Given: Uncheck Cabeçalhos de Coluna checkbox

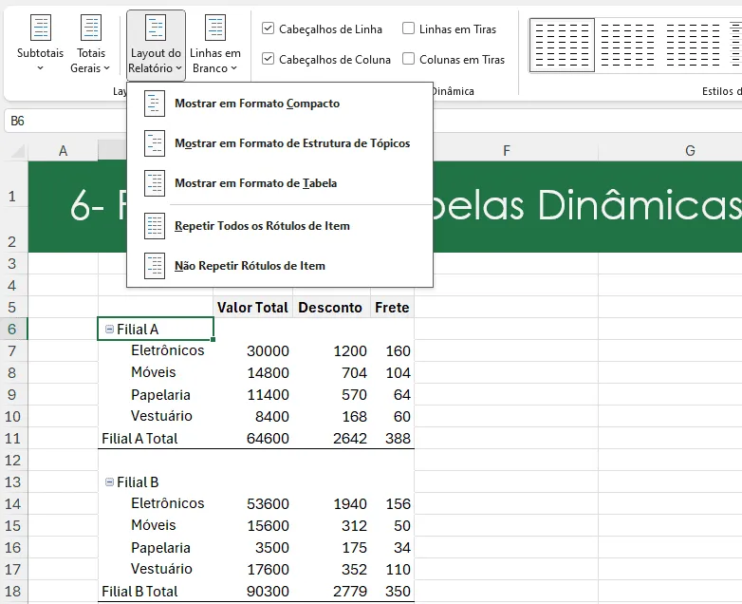Looking at the screenshot, I should (x=268, y=59).
